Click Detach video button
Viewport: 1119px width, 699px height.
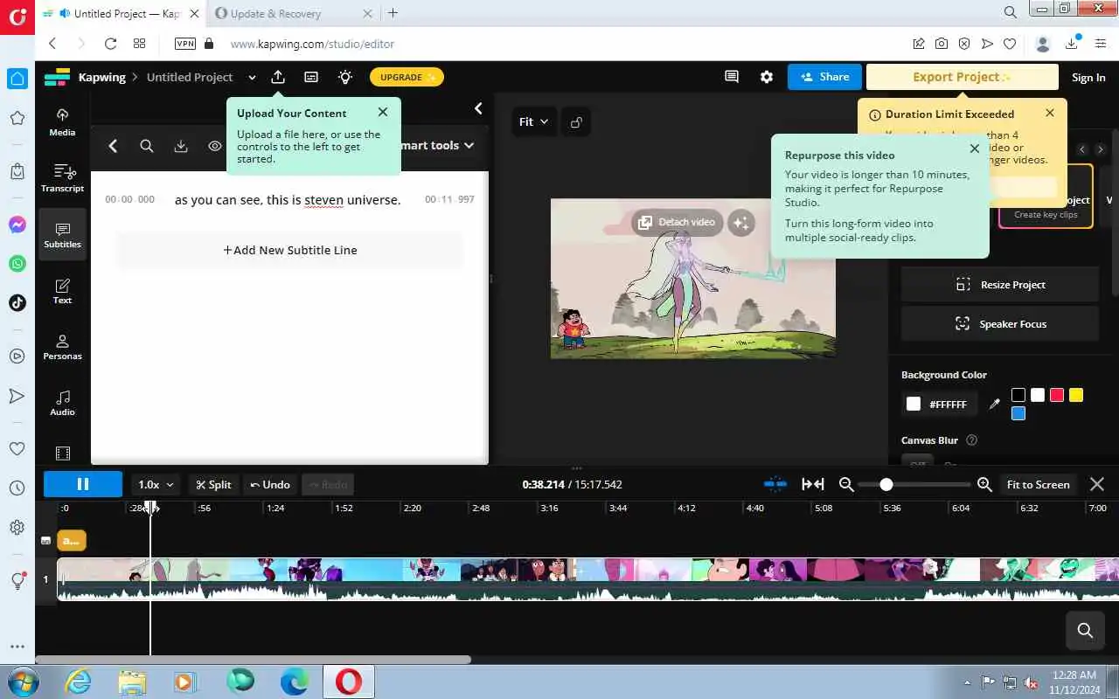point(678,223)
